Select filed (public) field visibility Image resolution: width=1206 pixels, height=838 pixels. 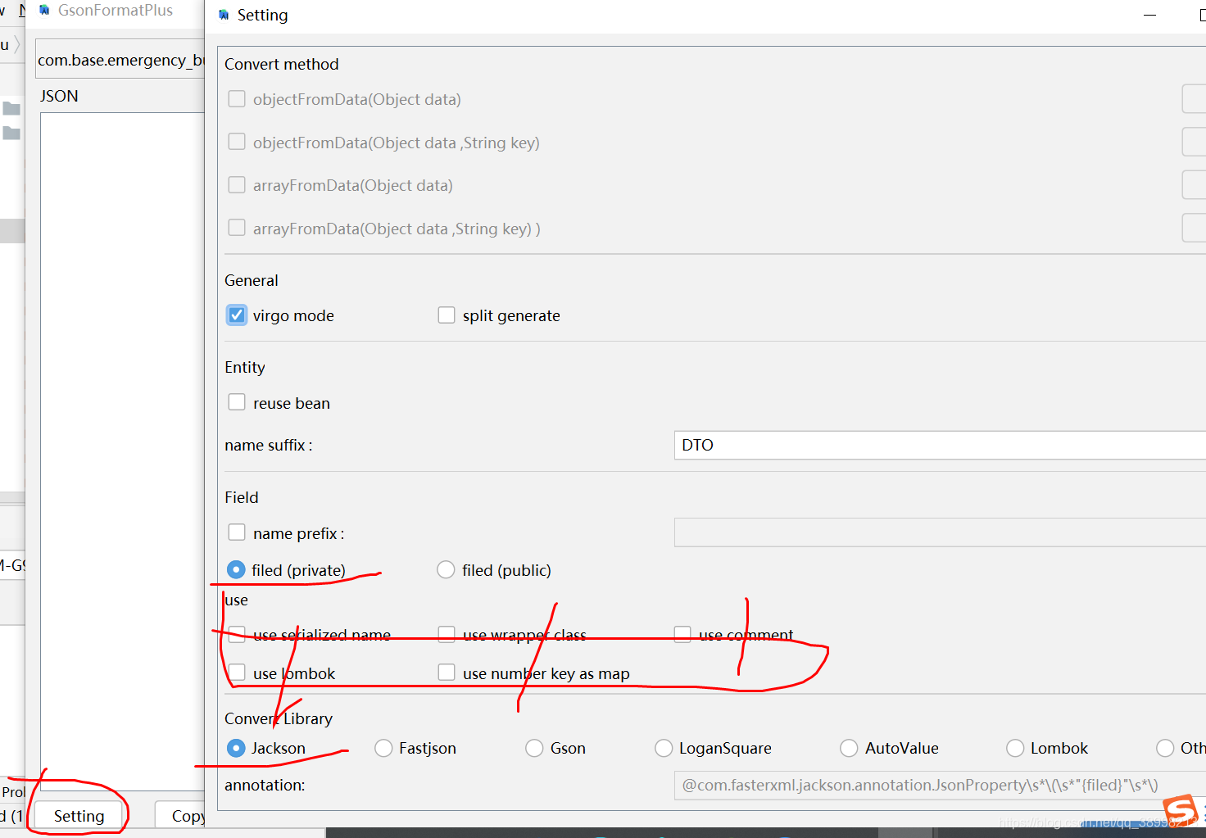[x=446, y=569]
